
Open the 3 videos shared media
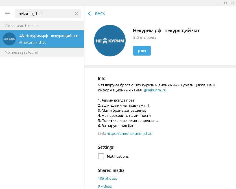click(x=105, y=186)
